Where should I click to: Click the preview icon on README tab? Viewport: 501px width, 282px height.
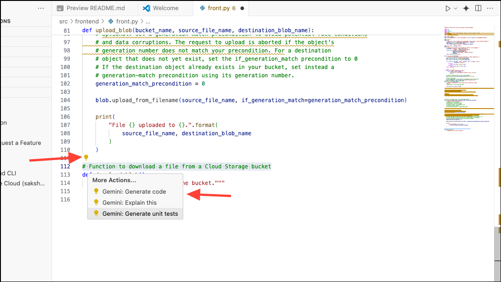[60, 8]
